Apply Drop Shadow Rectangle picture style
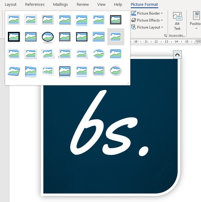The image size is (201, 202). tap(65, 20)
